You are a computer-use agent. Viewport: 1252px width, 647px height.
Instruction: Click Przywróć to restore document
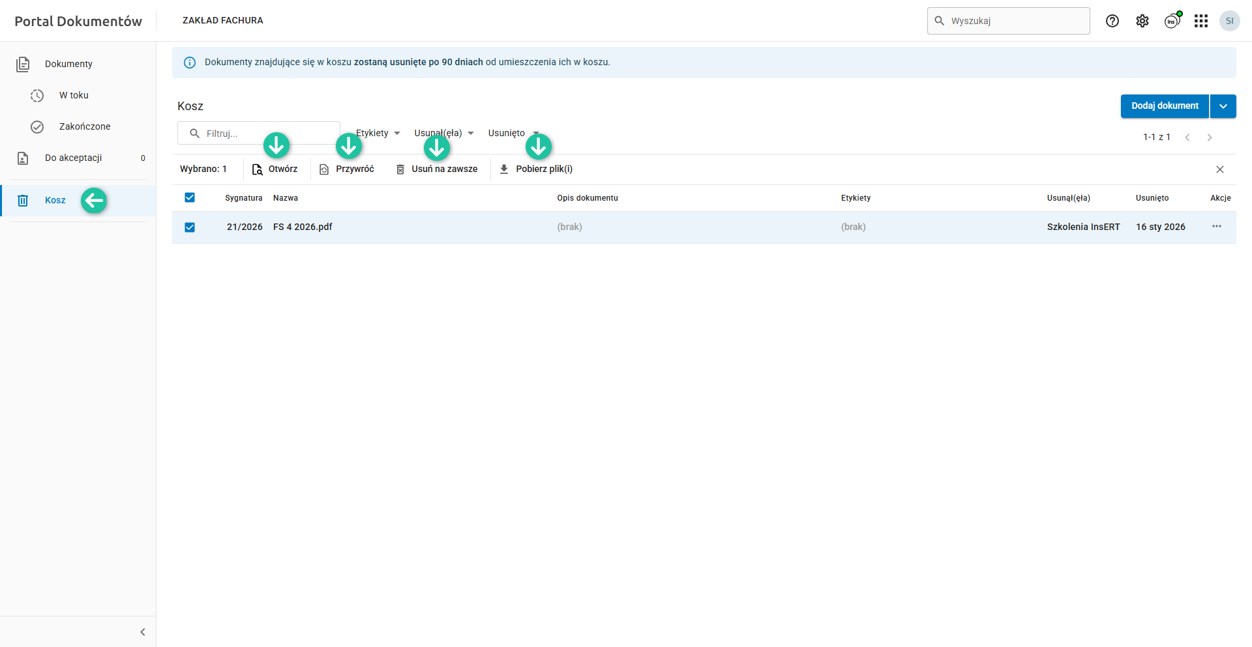[x=347, y=169]
